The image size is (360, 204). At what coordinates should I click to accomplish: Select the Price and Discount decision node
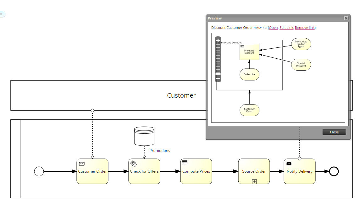[249, 52]
